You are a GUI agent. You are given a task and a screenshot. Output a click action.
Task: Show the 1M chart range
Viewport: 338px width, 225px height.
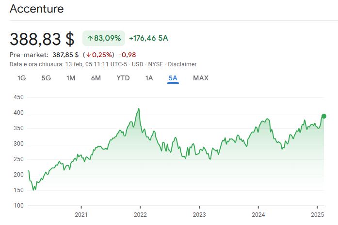coord(71,78)
